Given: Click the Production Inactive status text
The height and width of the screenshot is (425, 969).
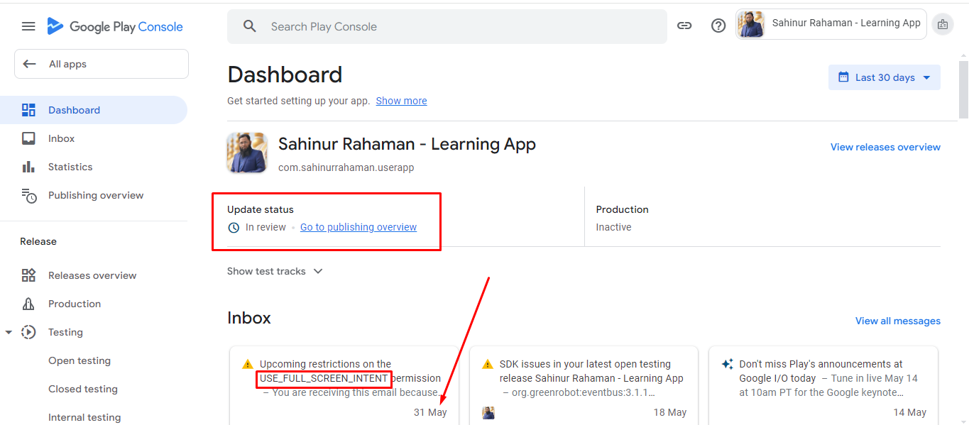Looking at the screenshot, I should pyautogui.click(x=613, y=227).
